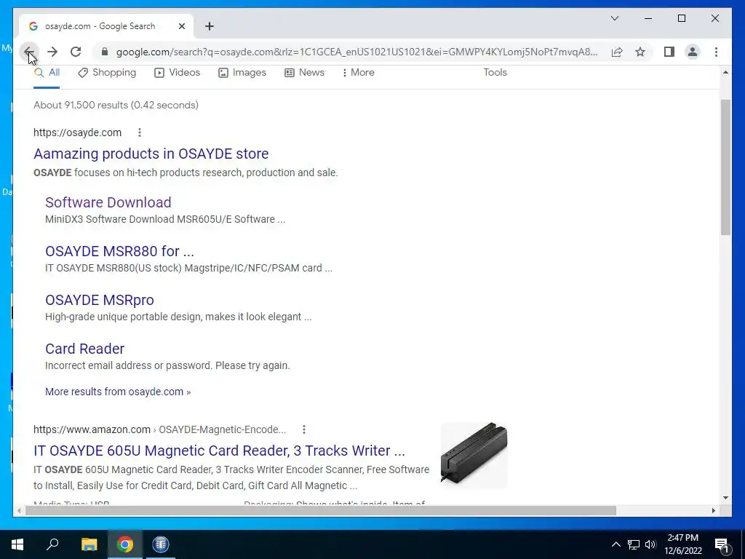Open File Explorer from the taskbar
The image size is (745, 559).
(x=89, y=544)
